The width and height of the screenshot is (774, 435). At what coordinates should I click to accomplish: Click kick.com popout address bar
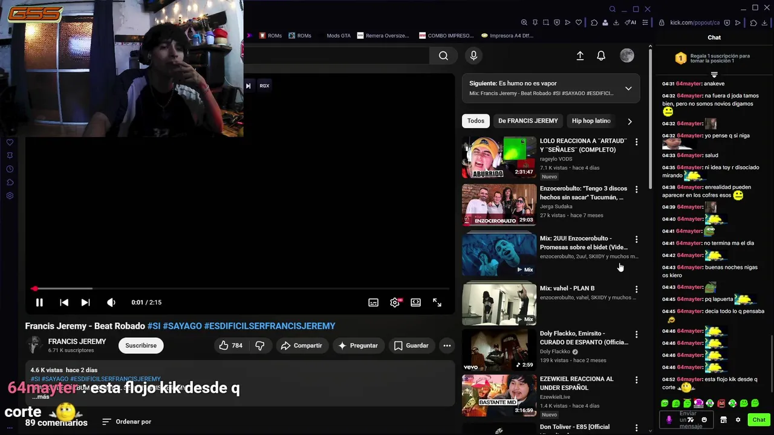(x=695, y=22)
